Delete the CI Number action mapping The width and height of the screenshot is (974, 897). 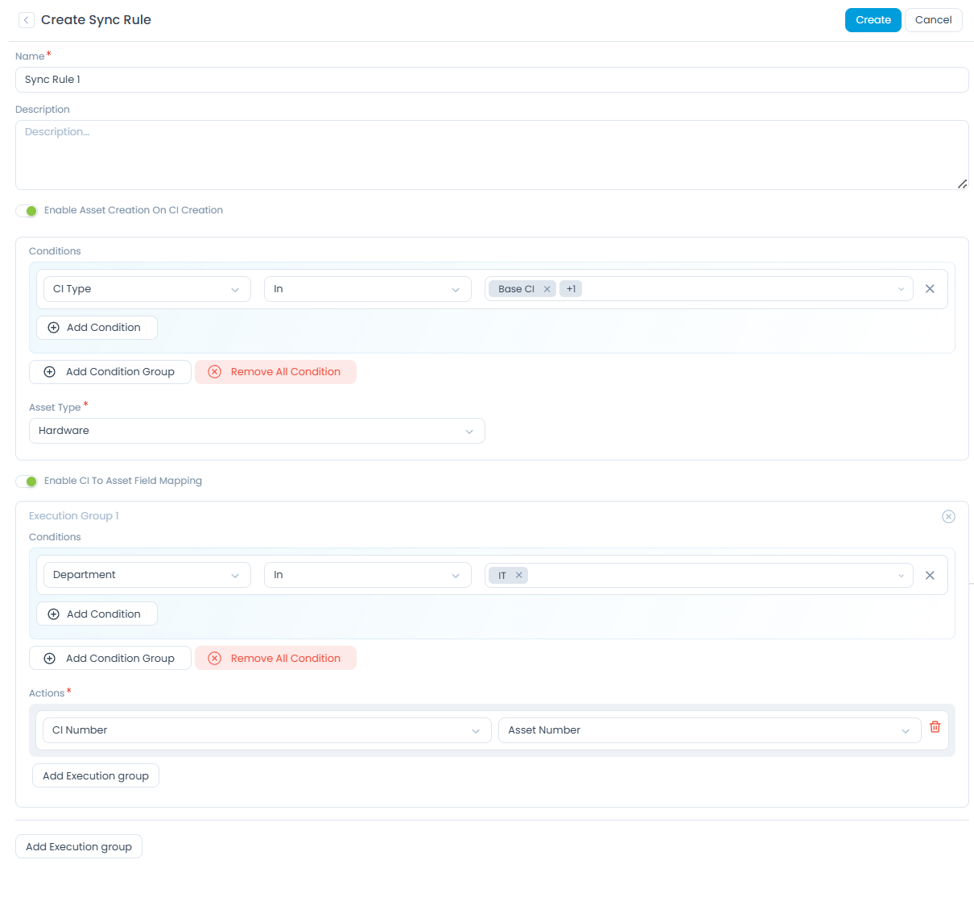click(x=935, y=727)
